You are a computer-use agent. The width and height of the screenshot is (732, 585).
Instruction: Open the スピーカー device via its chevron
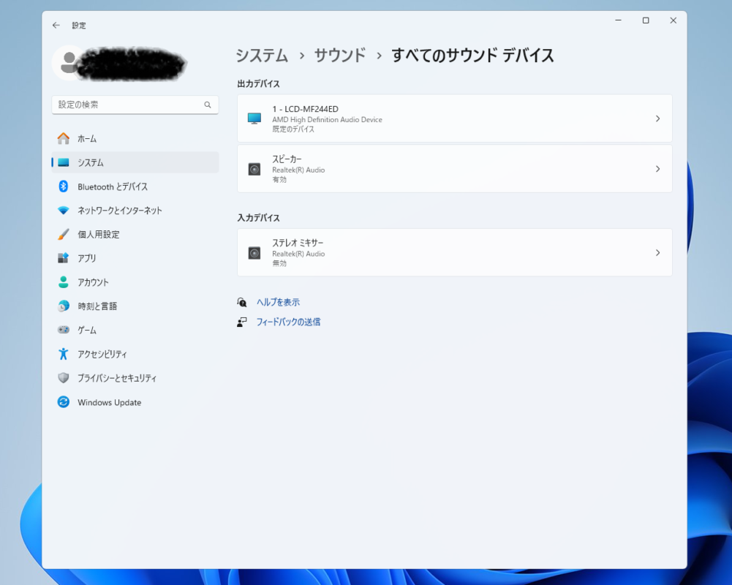(657, 169)
